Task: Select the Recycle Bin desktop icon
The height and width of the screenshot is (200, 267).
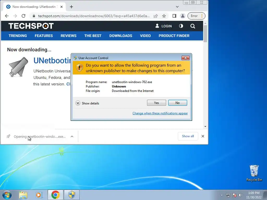Action: (254, 173)
